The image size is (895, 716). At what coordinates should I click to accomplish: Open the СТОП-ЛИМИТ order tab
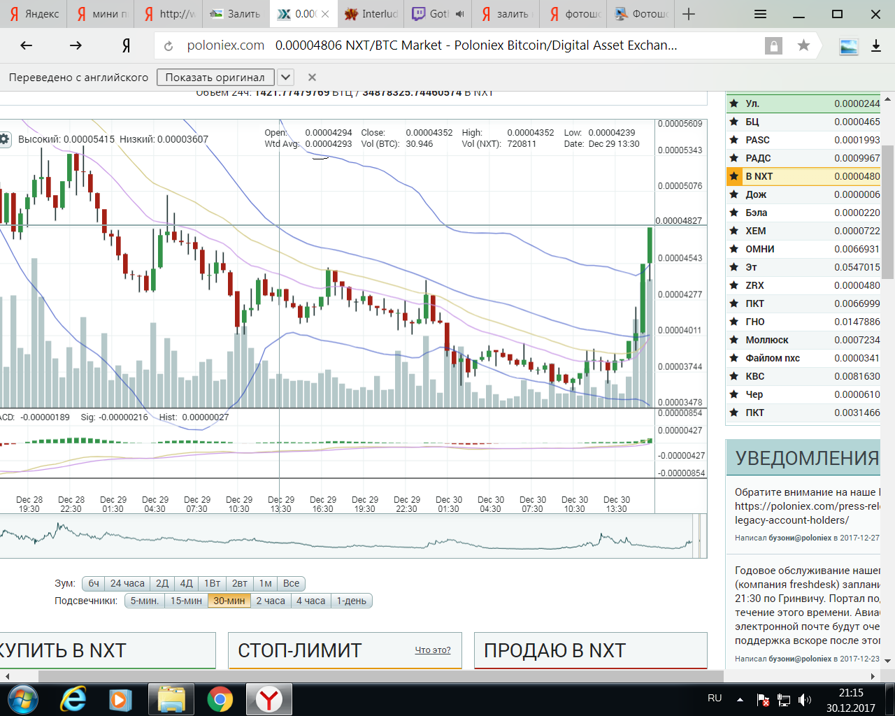tap(345, 651)
